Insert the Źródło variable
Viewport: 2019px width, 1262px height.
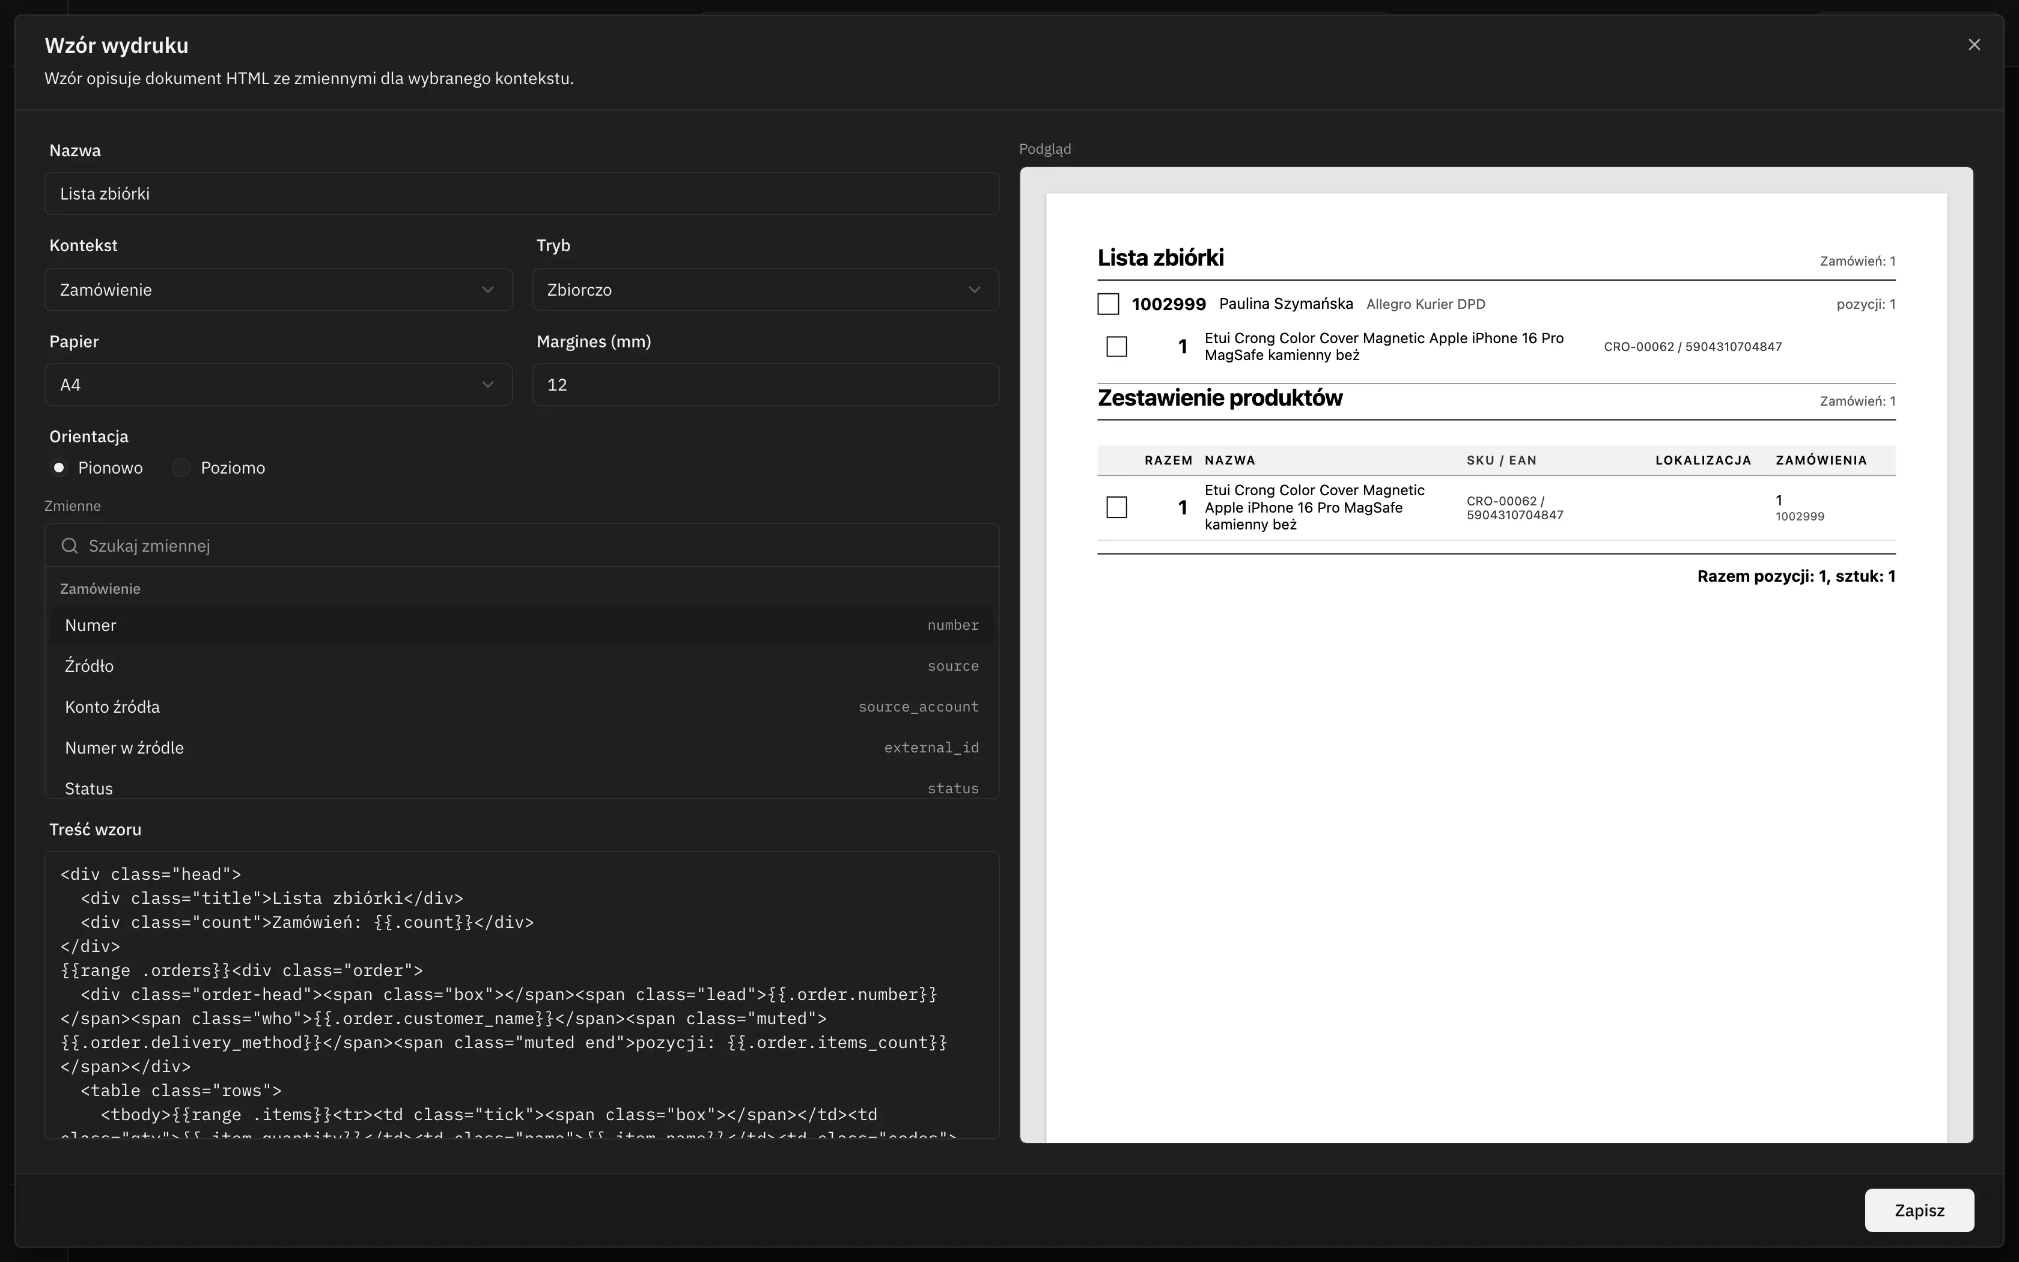(x=522, y=666)
